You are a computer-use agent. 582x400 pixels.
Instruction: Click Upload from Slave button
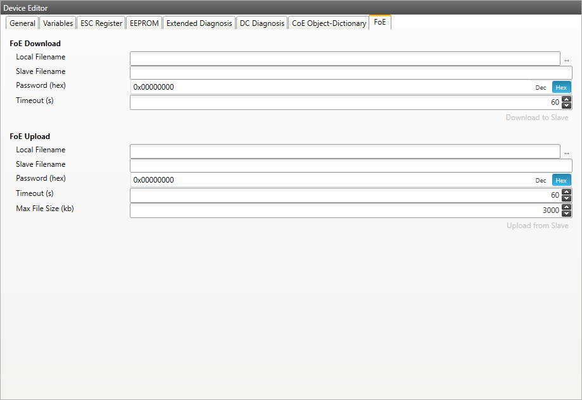(x=537, y=226)
